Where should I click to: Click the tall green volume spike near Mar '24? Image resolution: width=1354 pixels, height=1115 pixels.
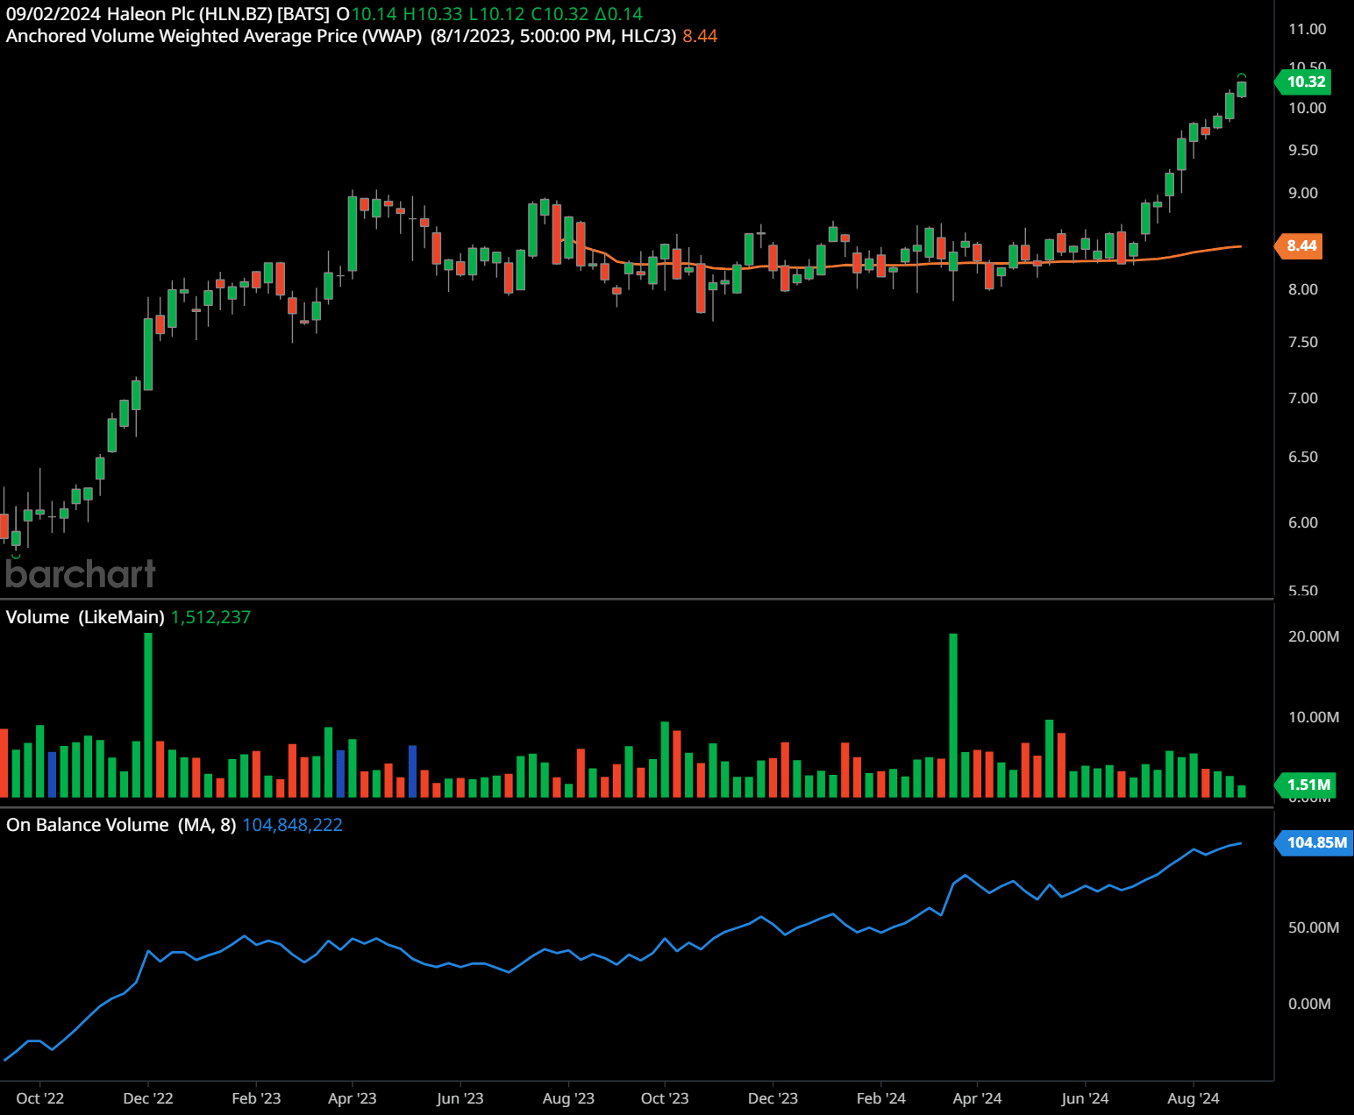point(953,714)
